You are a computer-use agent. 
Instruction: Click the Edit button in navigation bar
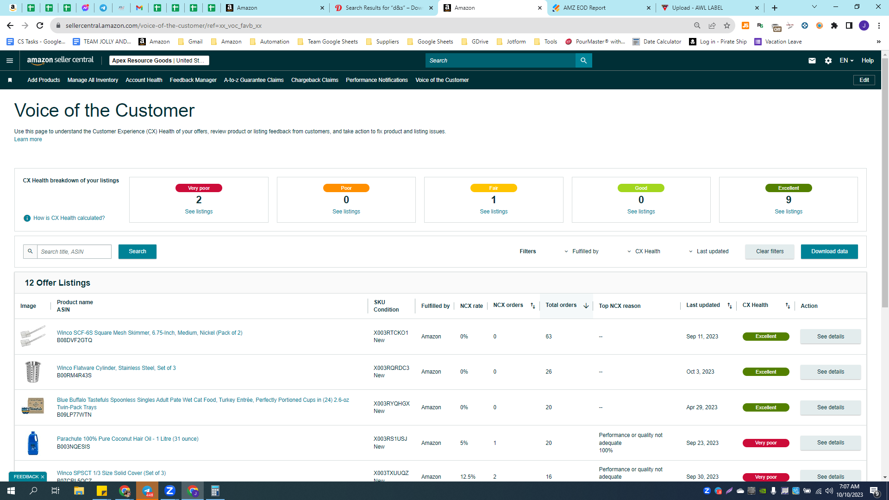pyautogui.click(x=864, y=80)
